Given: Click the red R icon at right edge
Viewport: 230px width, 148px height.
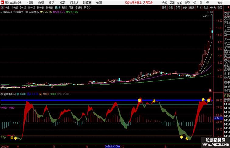Looking at the screenshot, I should 228,8.
